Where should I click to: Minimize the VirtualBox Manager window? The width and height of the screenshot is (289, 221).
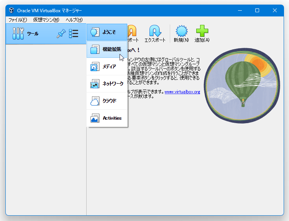point(240,10)
